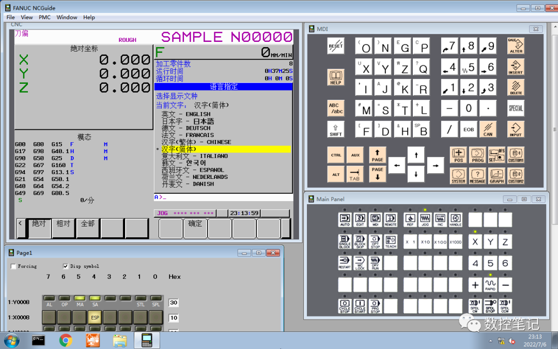Open the Window menu

point(67,17)
